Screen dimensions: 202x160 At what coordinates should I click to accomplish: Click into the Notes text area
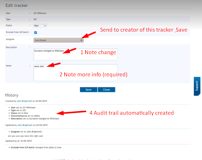pyautogui.click(x=75, y=73)
